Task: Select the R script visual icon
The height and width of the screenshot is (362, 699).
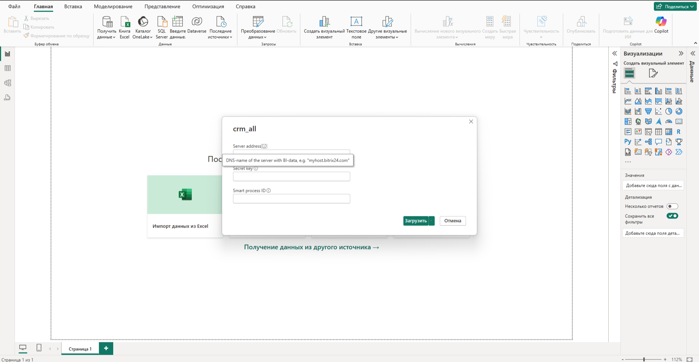Action: pyautogui.click(x=679, y=132)
